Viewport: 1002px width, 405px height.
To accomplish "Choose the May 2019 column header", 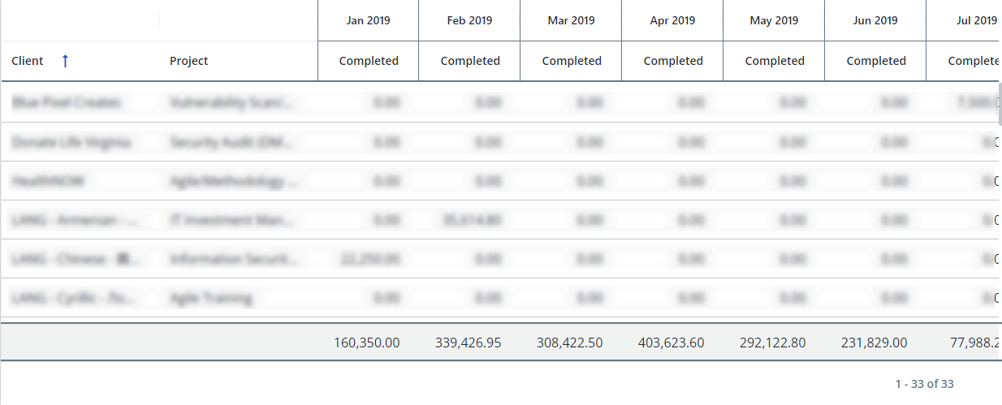I will click(774, 20).
